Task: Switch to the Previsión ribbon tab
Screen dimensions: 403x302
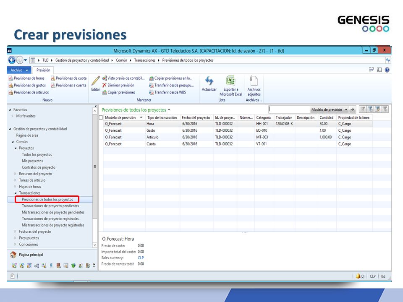Action: pos(43,70)
